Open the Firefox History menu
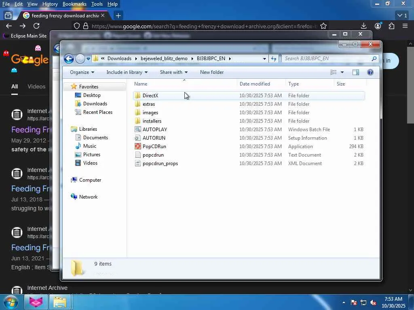This screenshot has height=310, width=414. pyautogui.click(x=50, y=4)
